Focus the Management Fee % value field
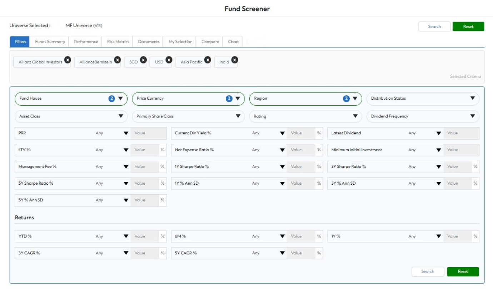Viewport: 493px width, 290px height. pyautogui.click(x=145, y=167)
